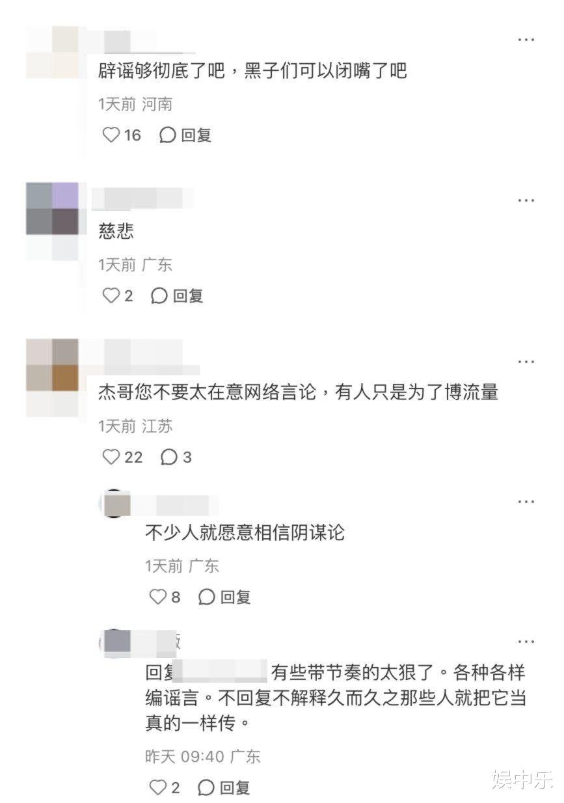Open the 3 replies bubble under 杰哥 comment

coord(176,457)
